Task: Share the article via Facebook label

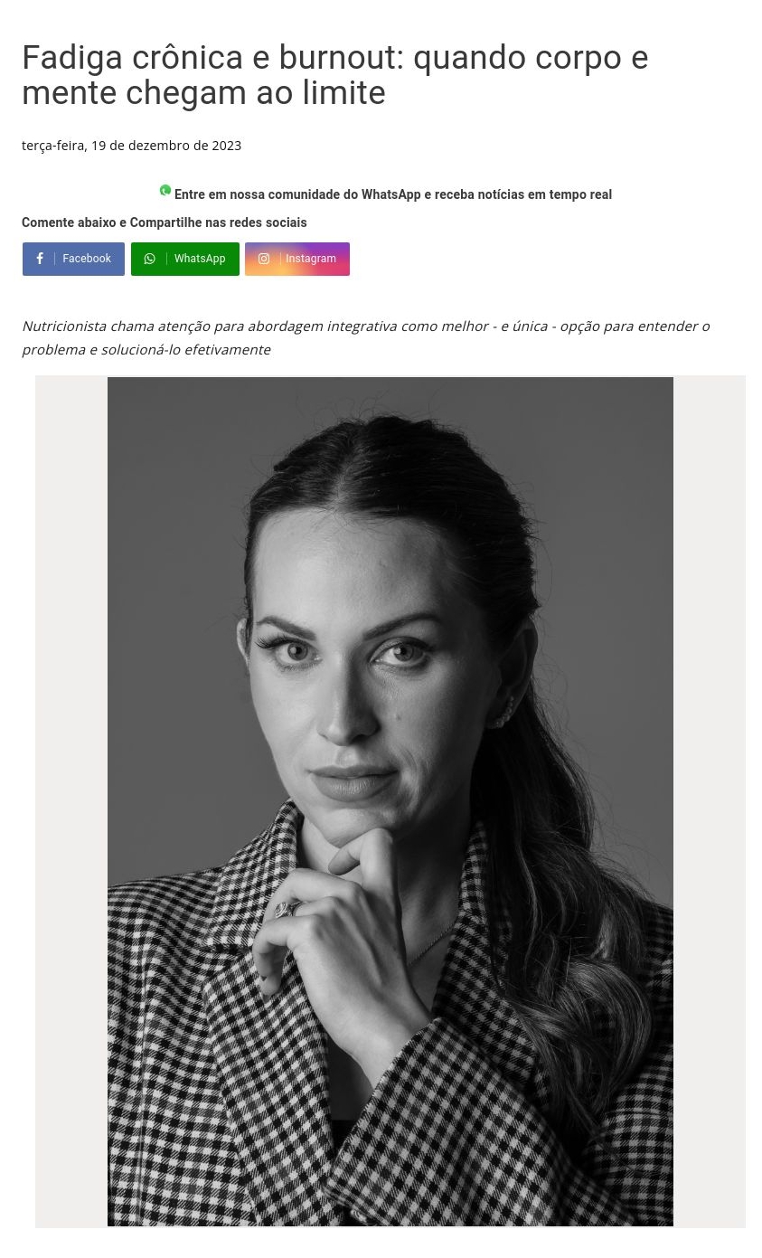Action: (x=87, y=259)
